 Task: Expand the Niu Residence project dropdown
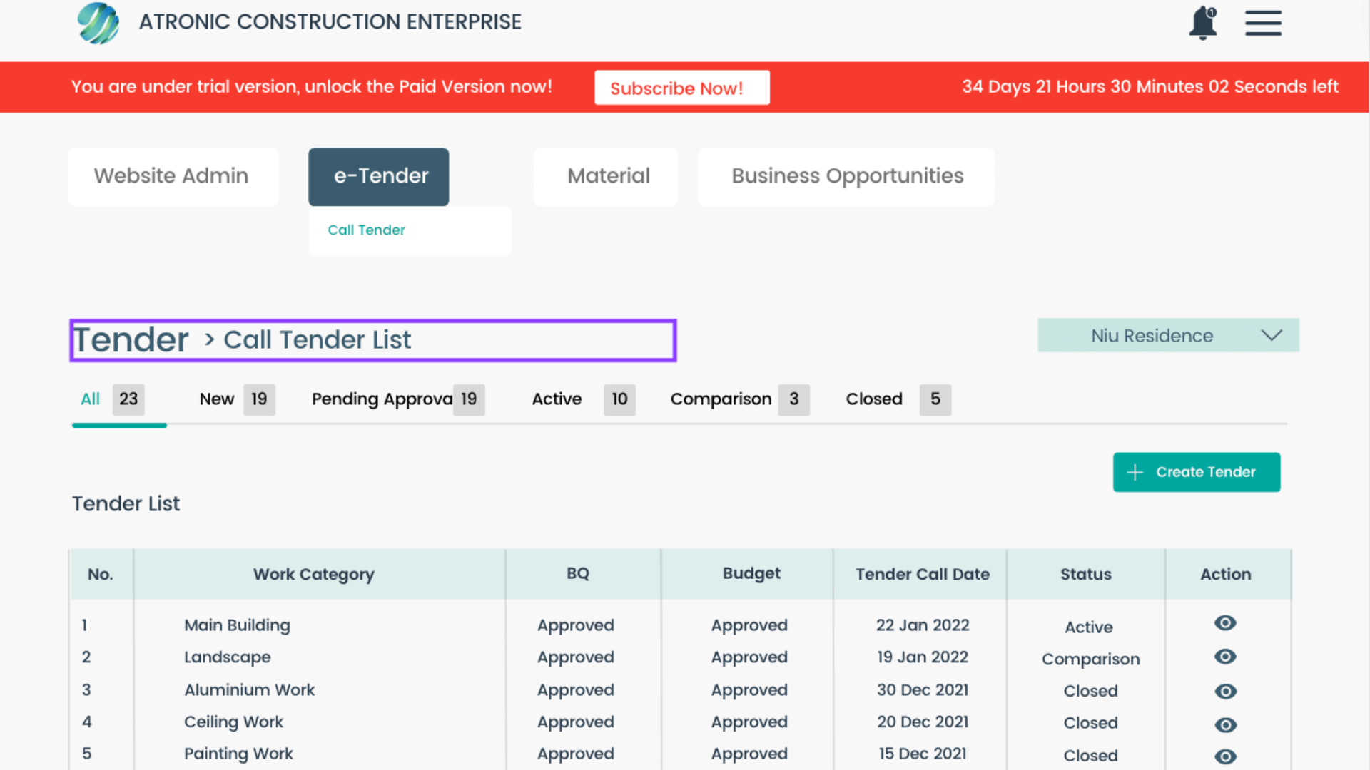(x=1152, y=335)
